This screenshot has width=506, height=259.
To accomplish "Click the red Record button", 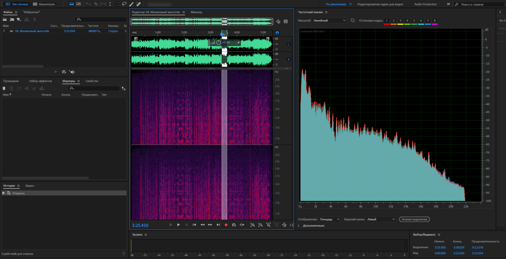I will pyautogui.click(x=226, y=225).
